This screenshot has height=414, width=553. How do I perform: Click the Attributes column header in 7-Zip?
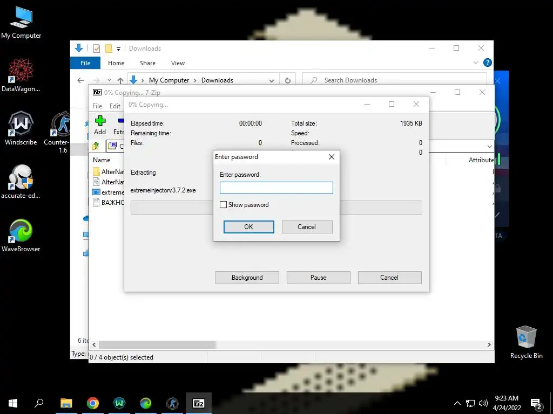coord(481,160)
